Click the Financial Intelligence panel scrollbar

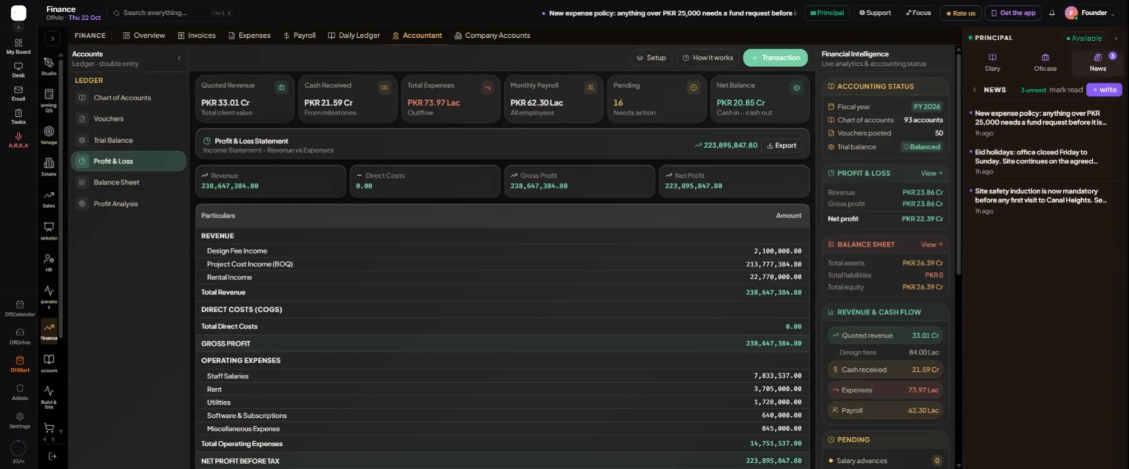958,165
